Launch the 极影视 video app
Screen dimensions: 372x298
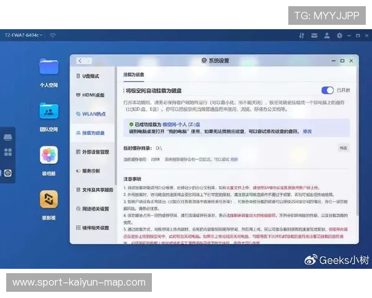tap(48, 199)
